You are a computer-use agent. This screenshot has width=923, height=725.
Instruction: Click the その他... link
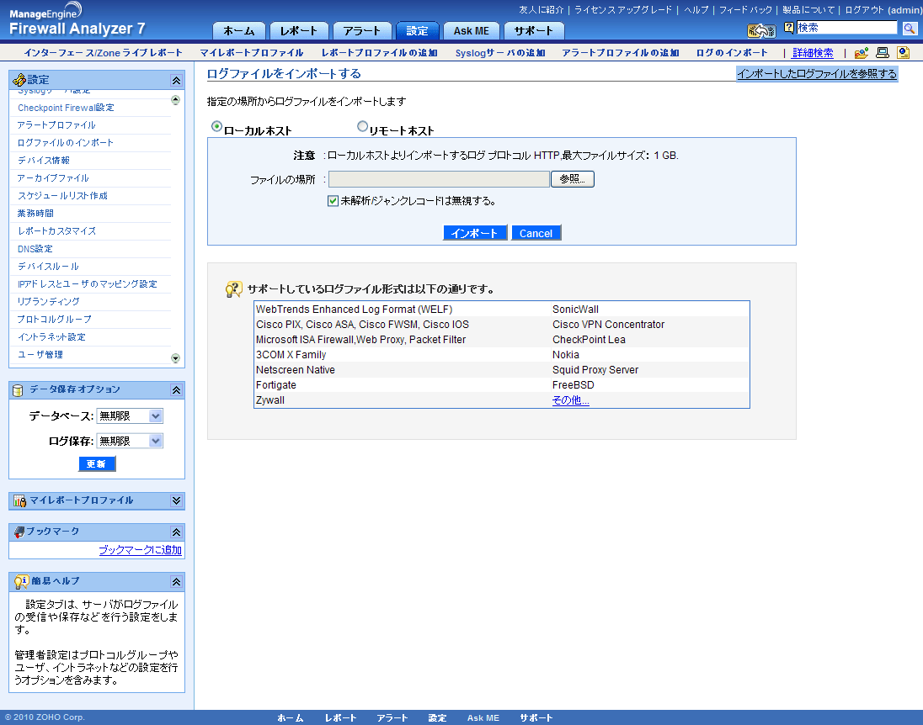coord(570,400)
